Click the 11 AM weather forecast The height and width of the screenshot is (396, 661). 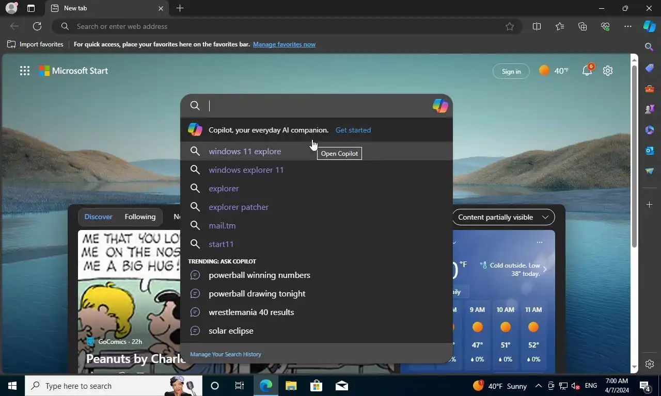tap(533, 335)
